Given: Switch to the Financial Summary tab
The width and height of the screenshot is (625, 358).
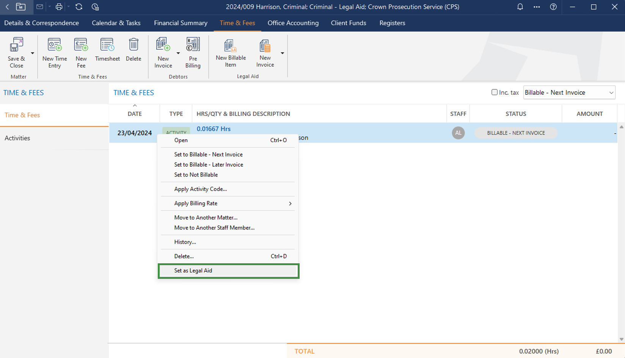Looking at the screenshot, I should (181, 23).
